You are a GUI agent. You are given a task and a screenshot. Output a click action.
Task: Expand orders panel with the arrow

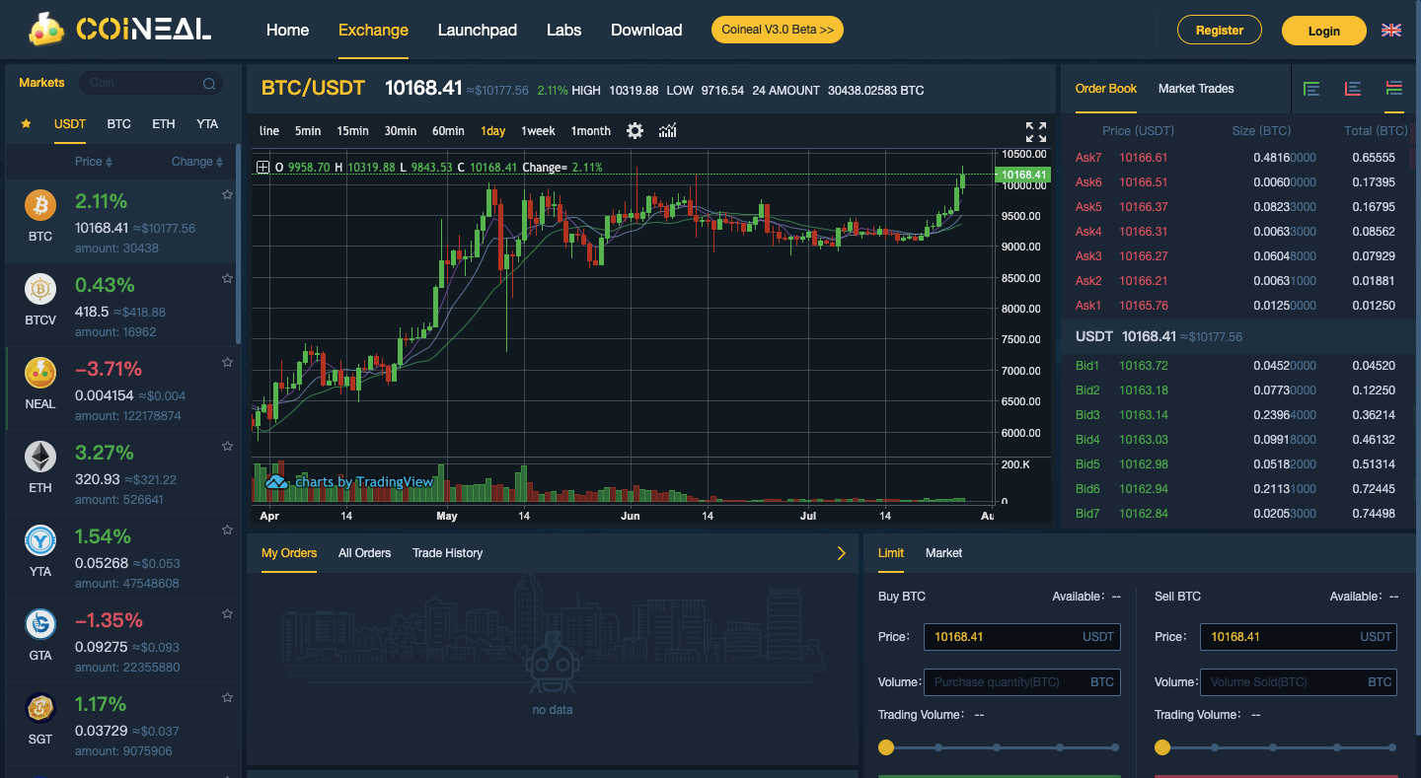click(x=842, y=553)
